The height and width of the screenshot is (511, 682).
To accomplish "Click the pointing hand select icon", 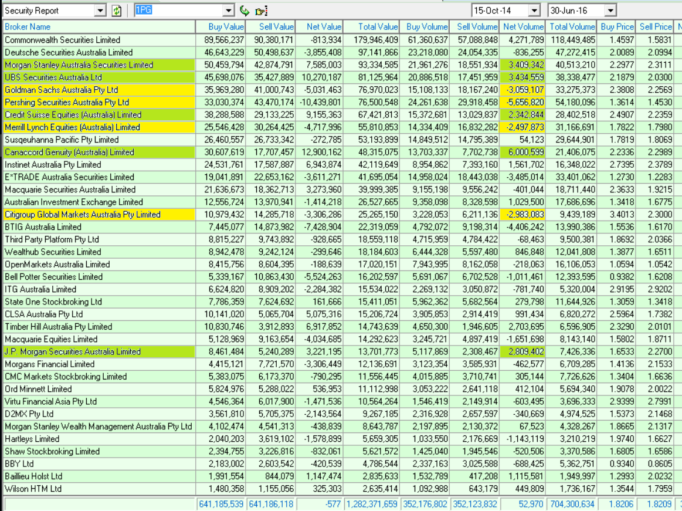I will [261, 11].
